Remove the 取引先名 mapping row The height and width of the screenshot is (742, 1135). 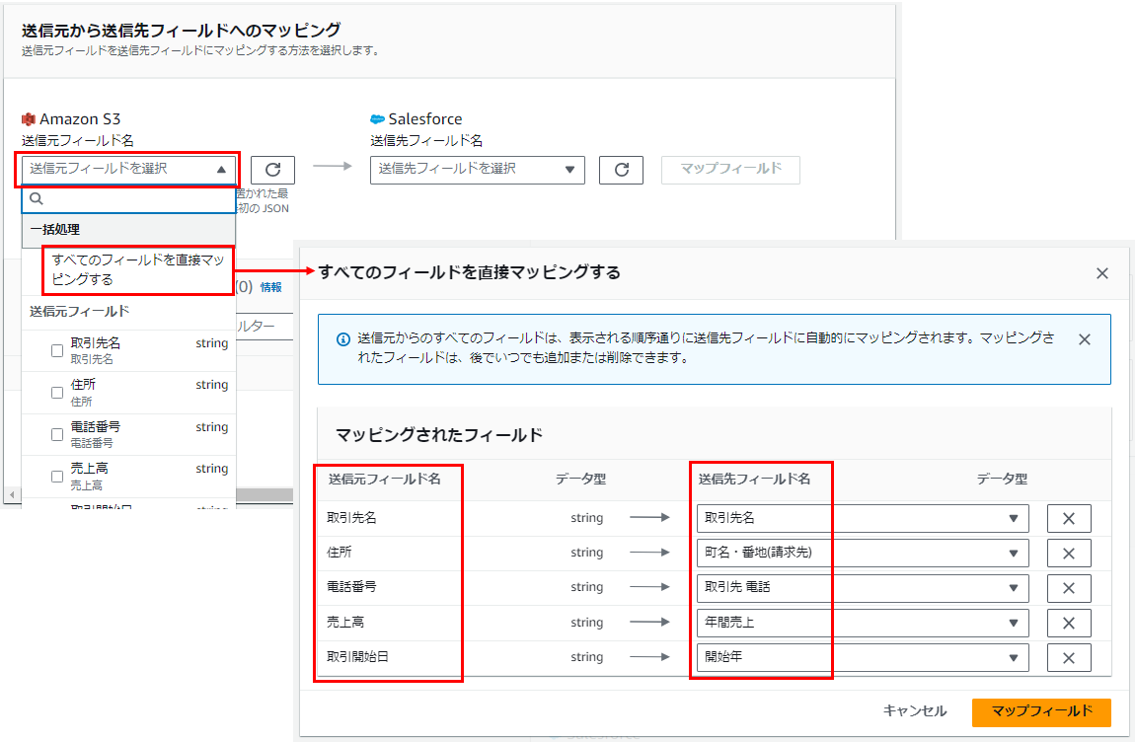coord(1069,518)
